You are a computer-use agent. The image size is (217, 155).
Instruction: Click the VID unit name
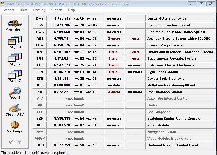[x=40, y=125]
